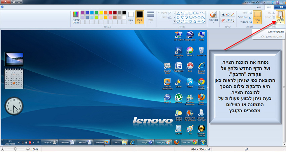The width and height of the screenshot is (286, 152).
Task: Select the Magnifier tool
Action: coord(233,20)
